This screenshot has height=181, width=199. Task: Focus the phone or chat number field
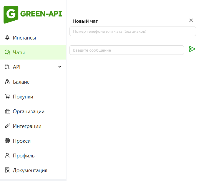pyautogui.click(x=132, y=31)
